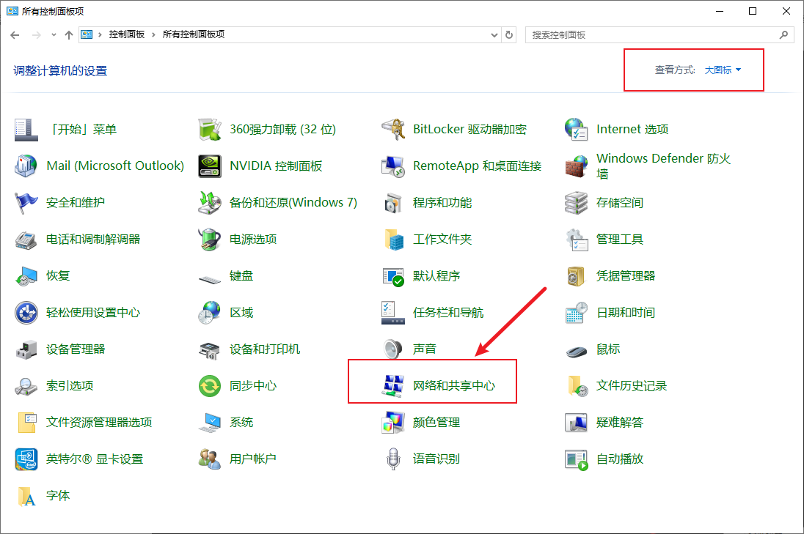804x534 pixels.
Task: Click the 声音 speaker icon
Action: coord(393,349)
